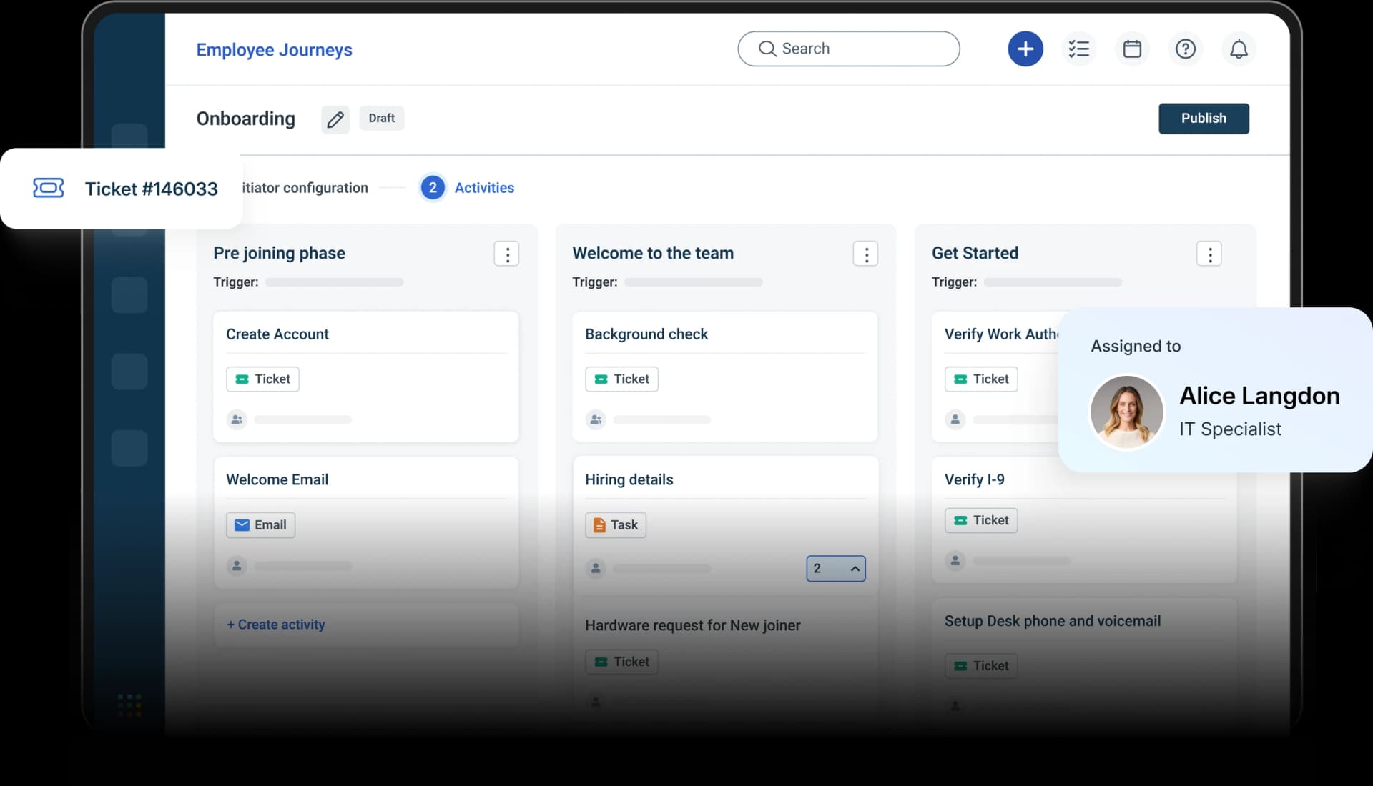The image size is (1373, 786).
Task: Open Get Started three-dot menu
Action: pos(1209,254)
